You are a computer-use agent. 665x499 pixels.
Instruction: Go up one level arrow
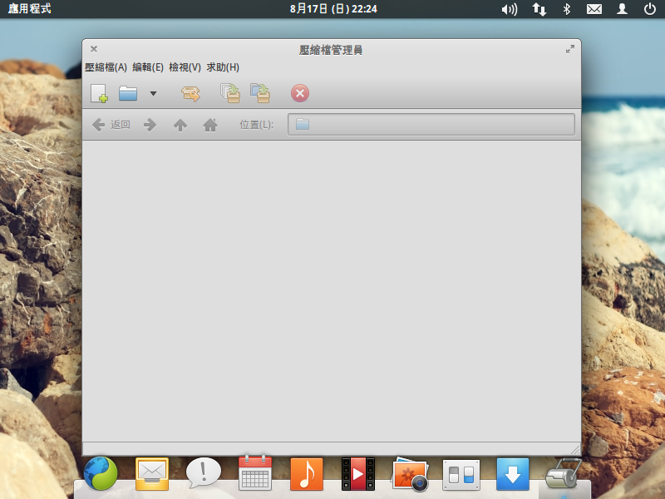tap(180, 125)
